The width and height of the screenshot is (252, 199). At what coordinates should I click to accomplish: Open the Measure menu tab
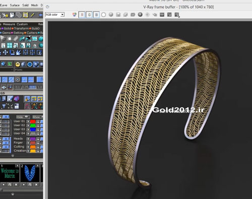click(x=9, y=24)
